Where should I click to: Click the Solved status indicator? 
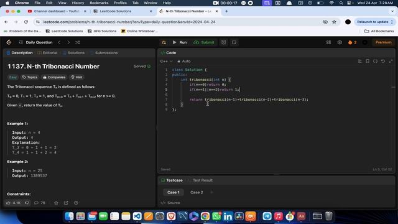tap(142, 67)
